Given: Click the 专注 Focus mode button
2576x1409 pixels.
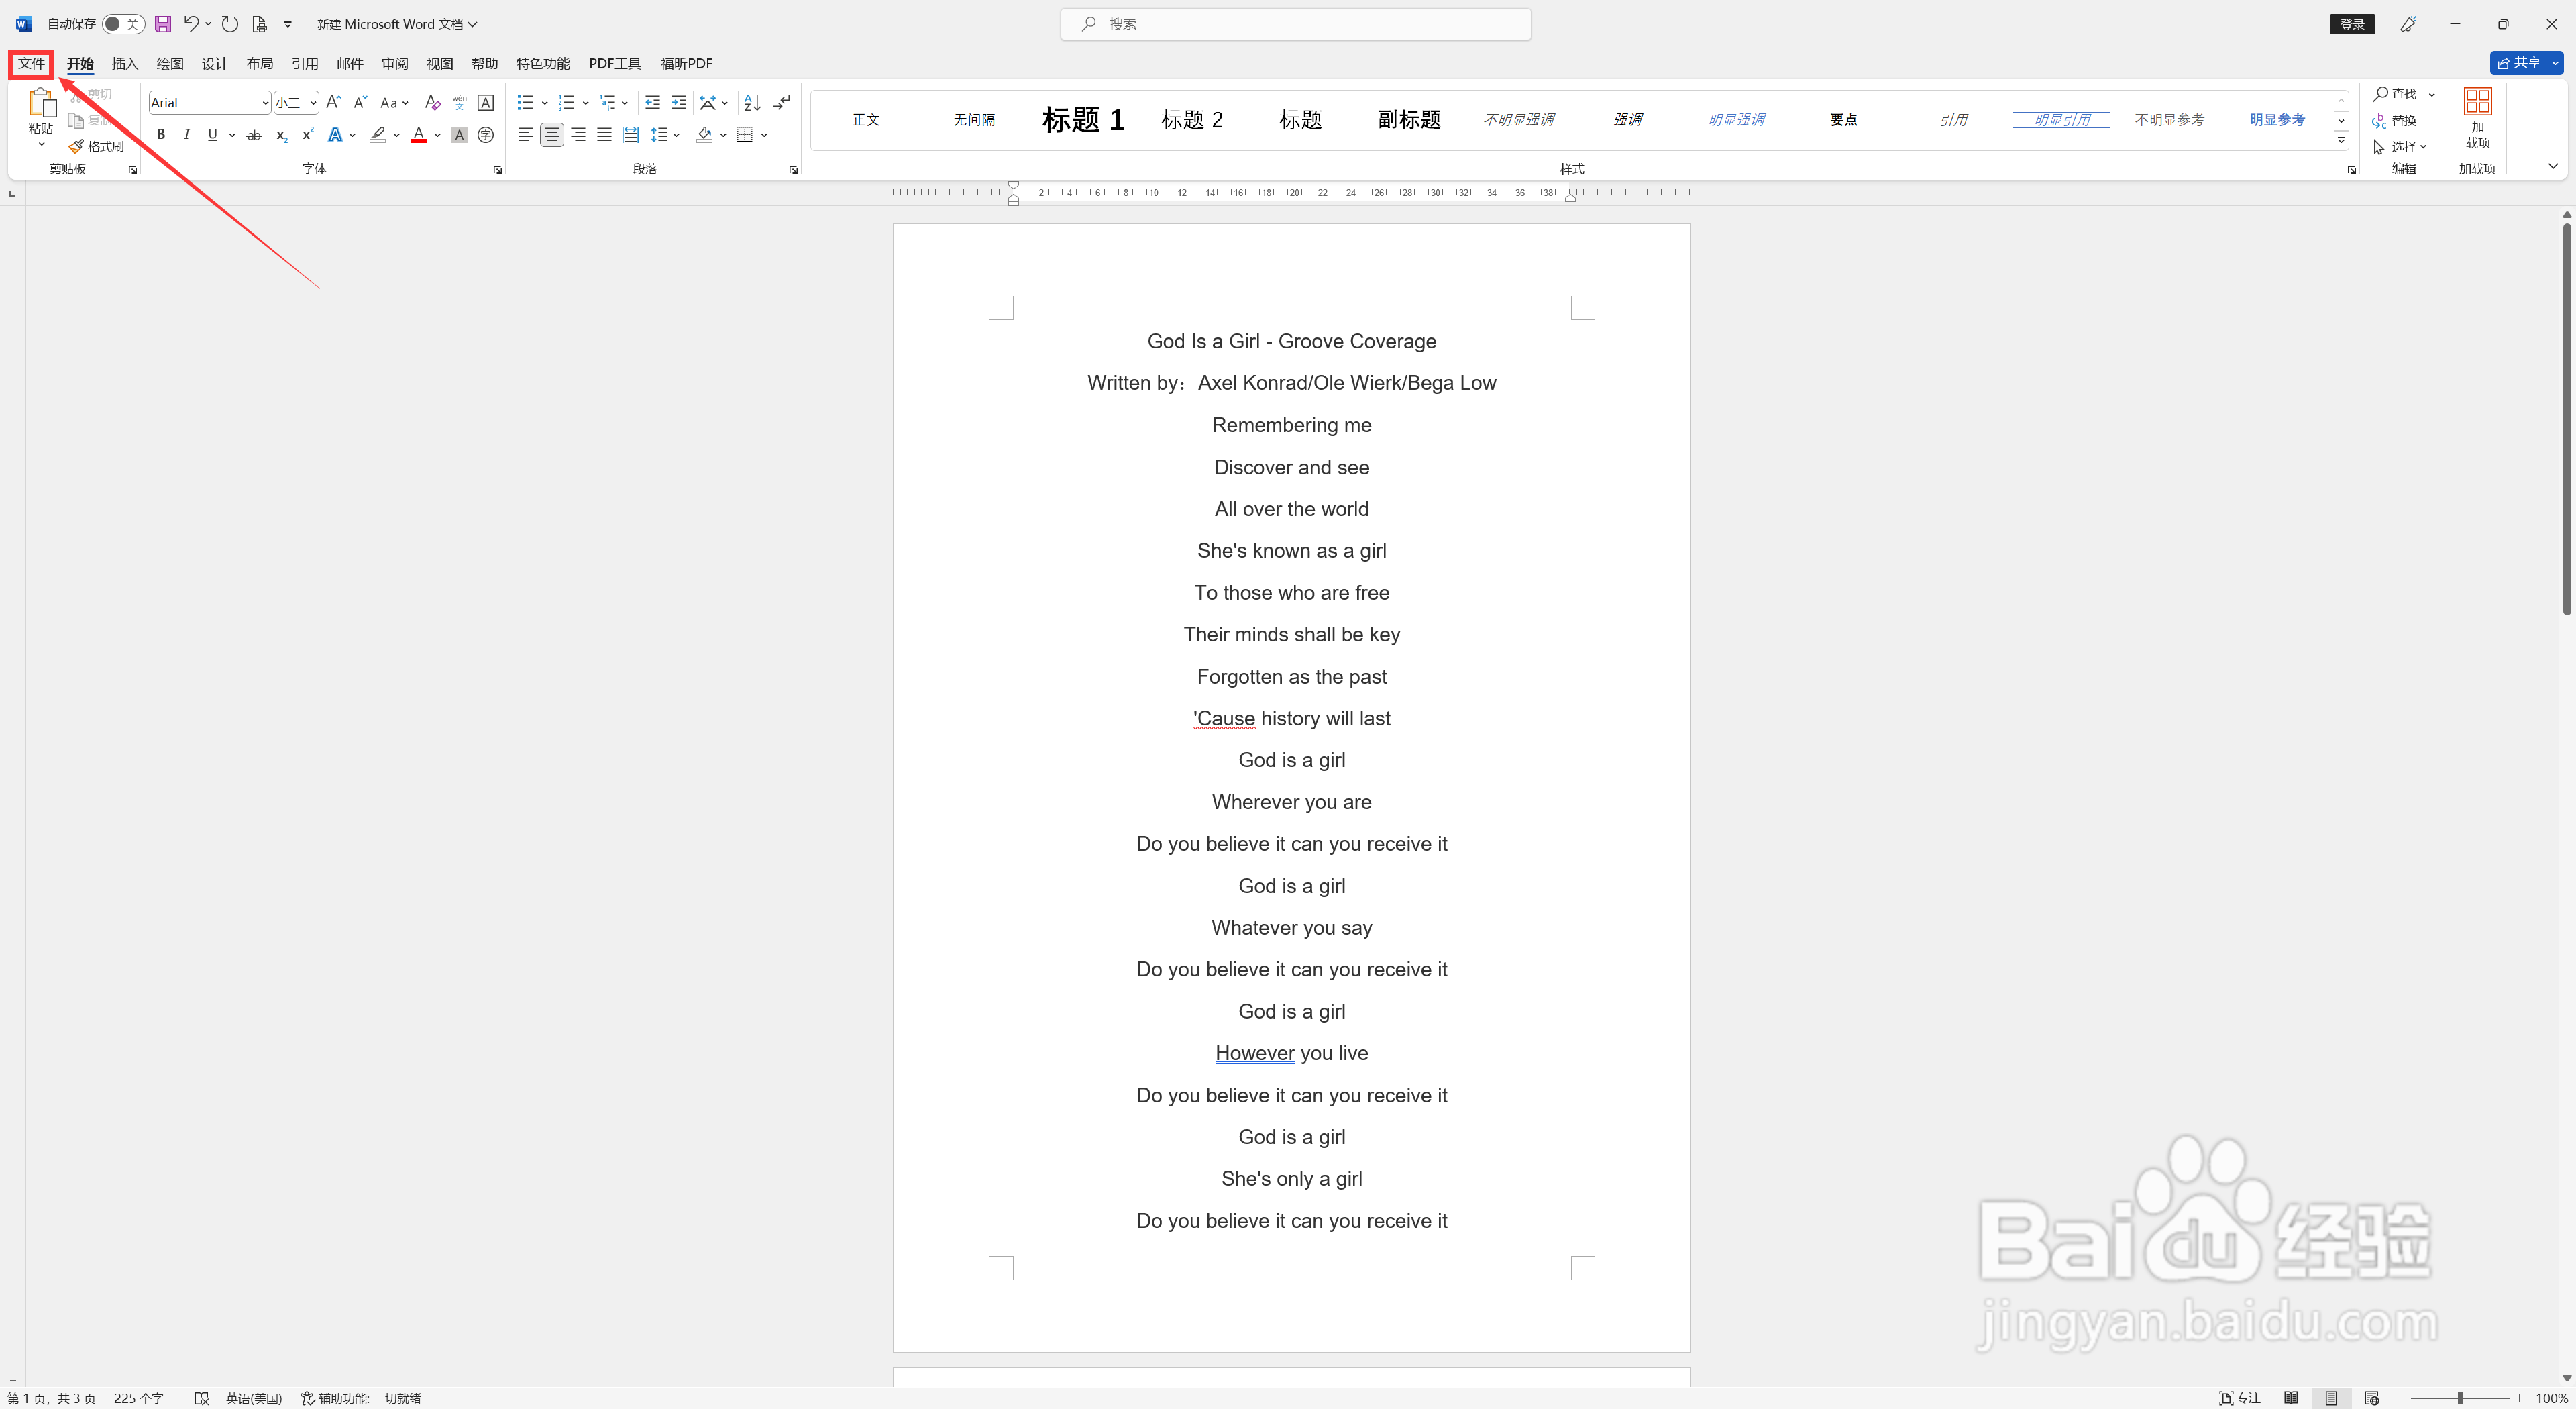Looking at the screenshot, I should pyautogui.click(x=2240, y=1398).
